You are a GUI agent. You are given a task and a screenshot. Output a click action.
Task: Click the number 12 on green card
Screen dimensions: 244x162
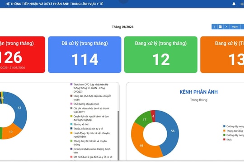161,59
